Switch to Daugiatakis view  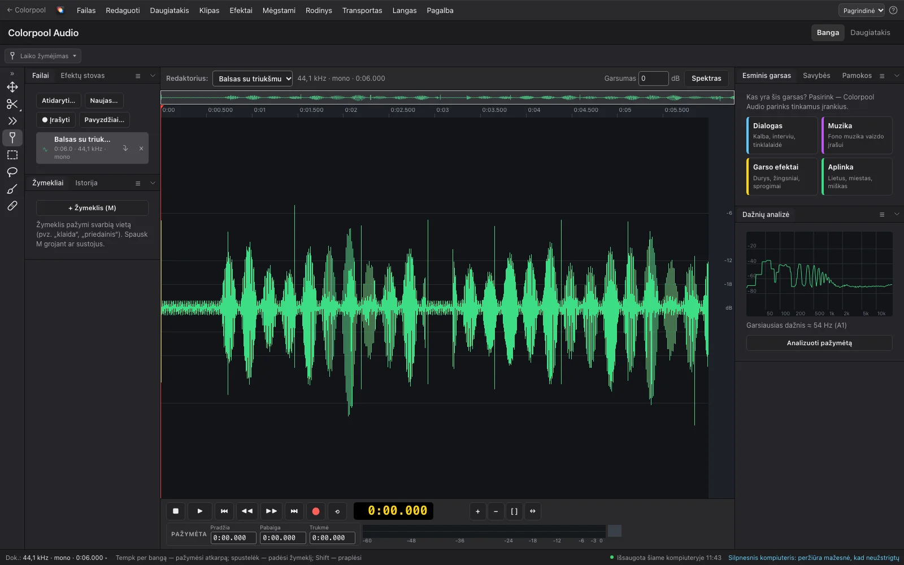pos(870,33)
